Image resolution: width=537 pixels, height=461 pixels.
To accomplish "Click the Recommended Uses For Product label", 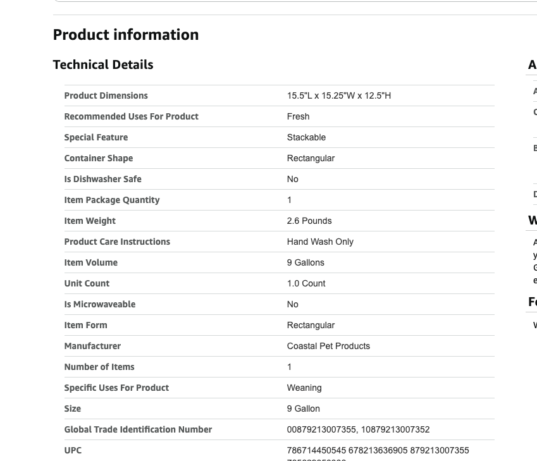I will 131,116.
